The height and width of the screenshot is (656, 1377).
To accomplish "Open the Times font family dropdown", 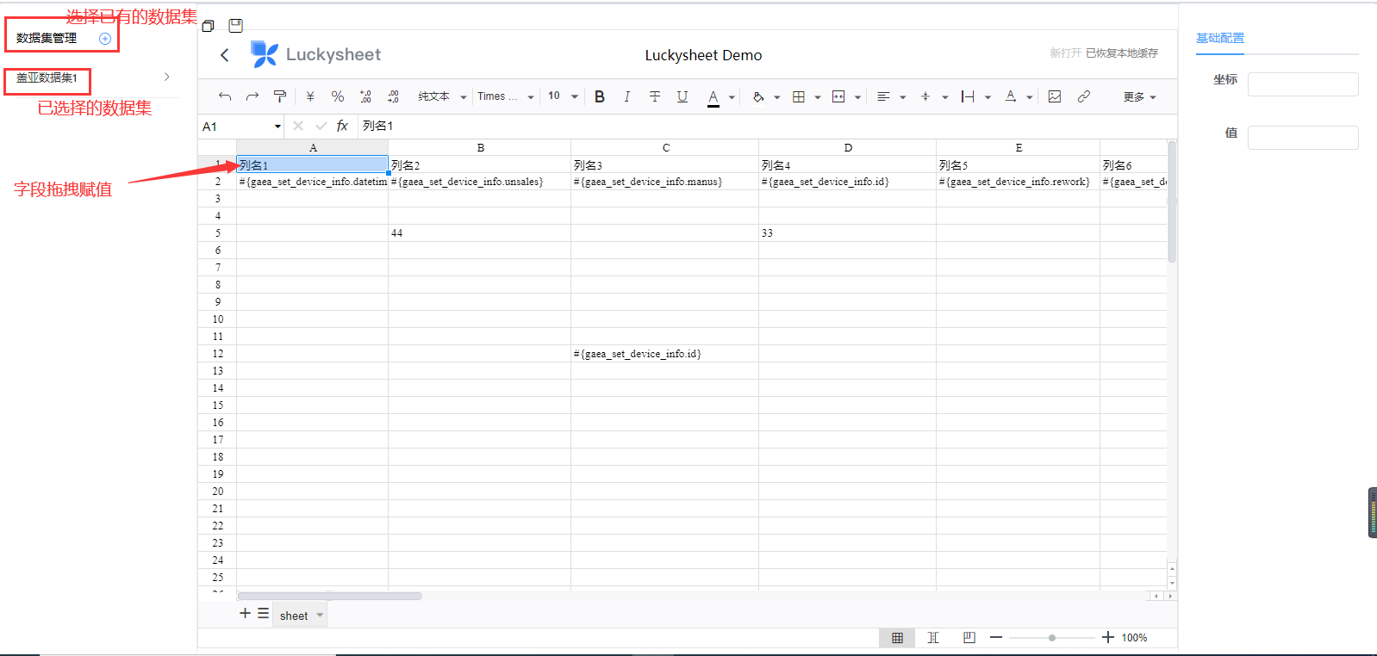I will click(506, 96).
